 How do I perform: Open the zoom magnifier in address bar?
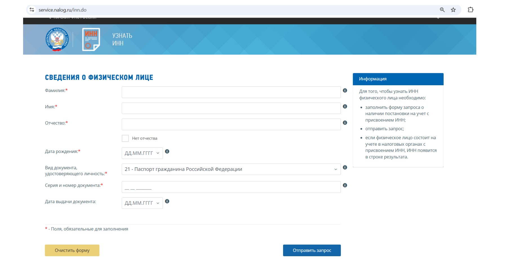(x=442, y=10)
